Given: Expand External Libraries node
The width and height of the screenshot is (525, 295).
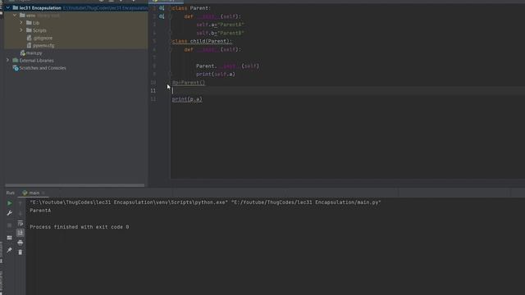Looking at the screenshot, I should click(x=8, y=60).
